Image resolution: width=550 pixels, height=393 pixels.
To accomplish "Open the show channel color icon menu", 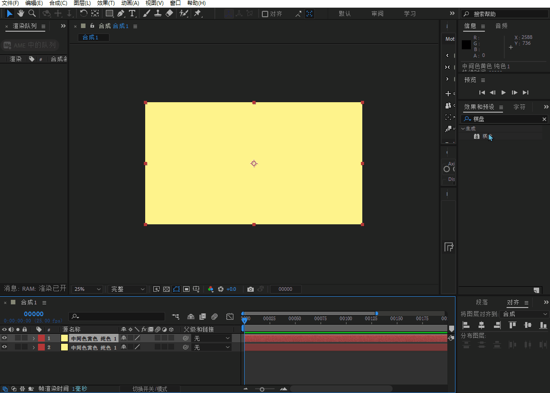I will 211,289.
